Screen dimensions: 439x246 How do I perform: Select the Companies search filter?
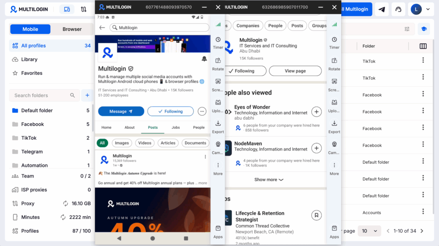[x=248, y=26]
